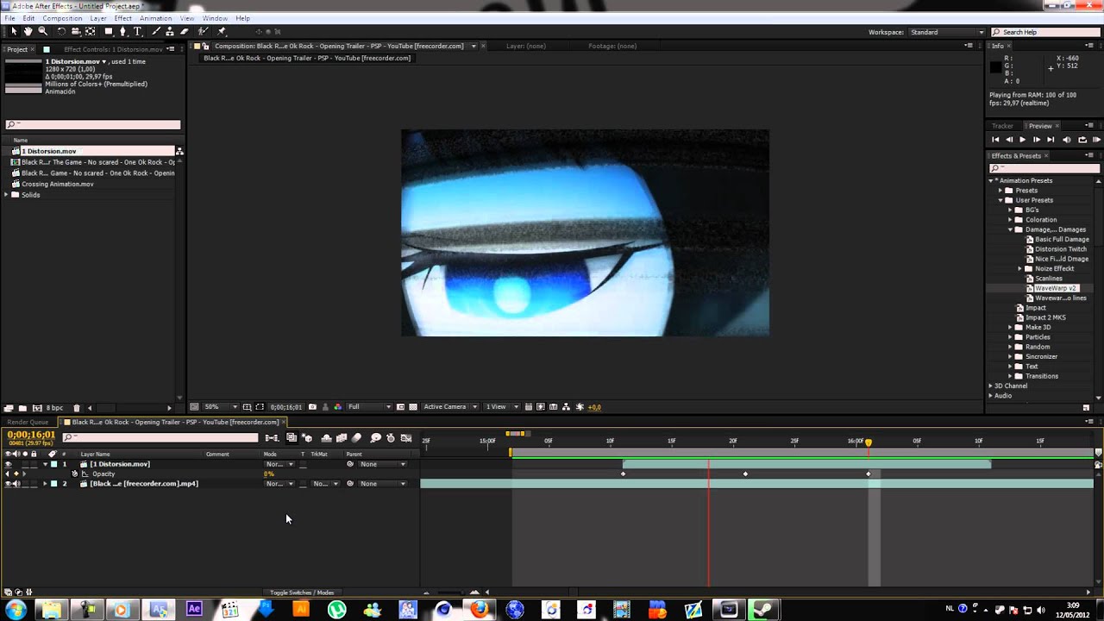Expand Black freecorder.com.mp4 layer properties
This screenshot has height=621, width=1104.
45,484
